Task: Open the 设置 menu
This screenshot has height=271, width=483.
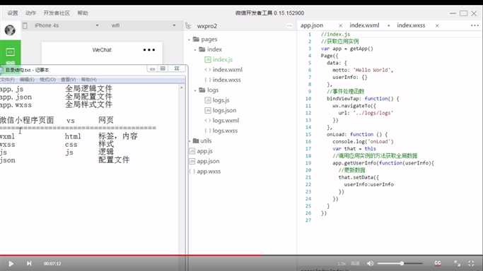Action: pos(13,13)
